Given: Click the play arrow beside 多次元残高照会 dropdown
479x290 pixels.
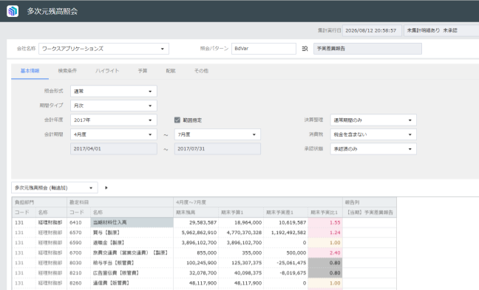Looking at the screenshot, I should (106, 188).
